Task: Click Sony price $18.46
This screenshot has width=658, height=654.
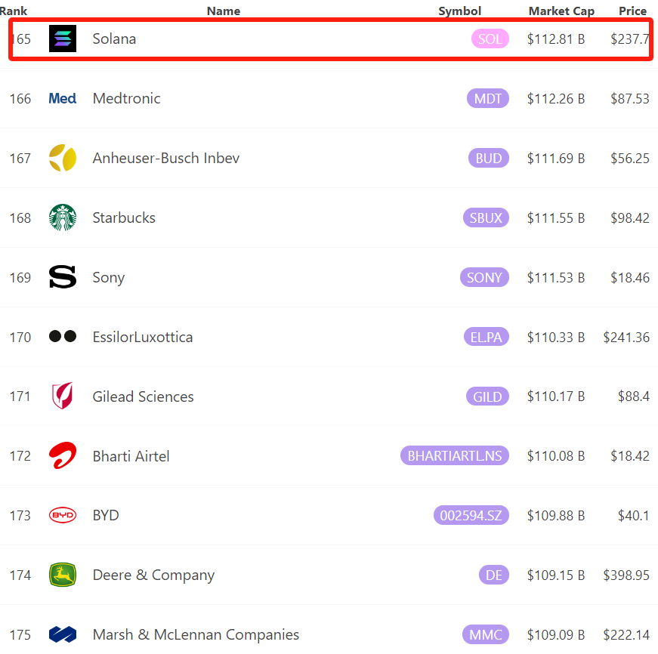Action: [x=630, y=277]
